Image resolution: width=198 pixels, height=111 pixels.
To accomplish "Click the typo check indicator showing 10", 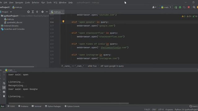I will pyautogui.click(x=195, y=16).
